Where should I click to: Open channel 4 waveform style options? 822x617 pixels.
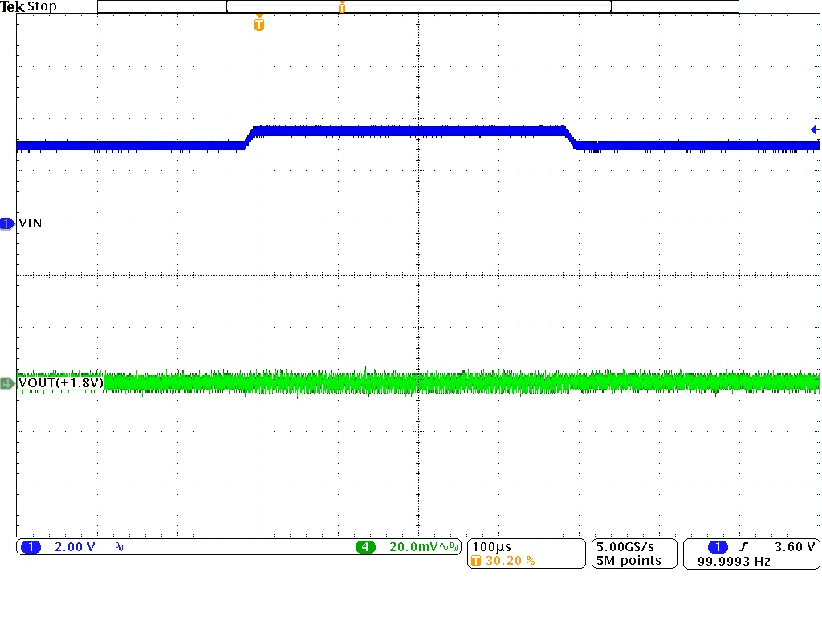point(443,546)
